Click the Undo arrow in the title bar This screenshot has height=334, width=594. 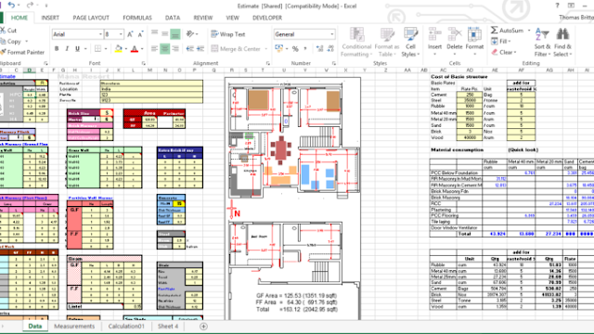click(11, 6)
